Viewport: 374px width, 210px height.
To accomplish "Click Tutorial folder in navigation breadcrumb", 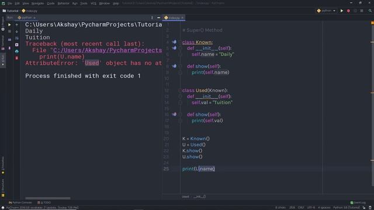I will click(11, 10).
